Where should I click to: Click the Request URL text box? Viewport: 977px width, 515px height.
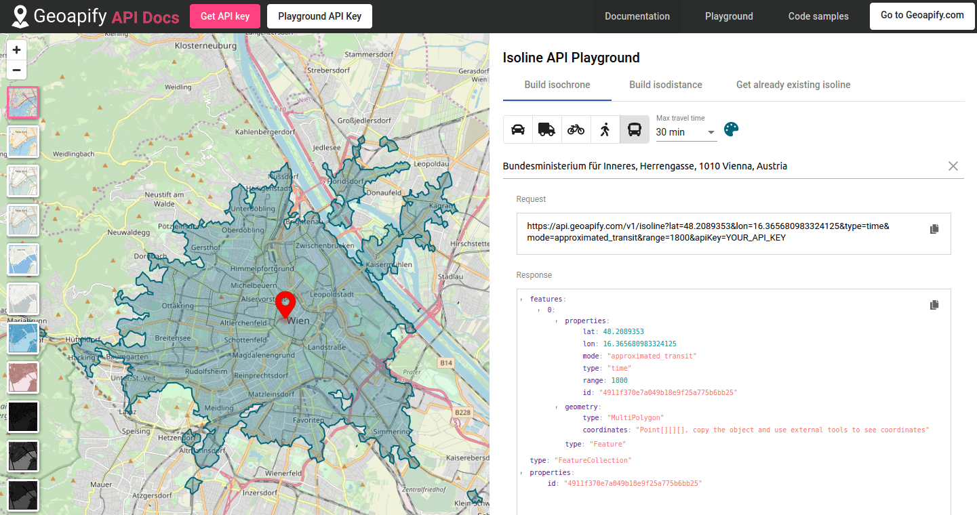[x=734, y=234]
